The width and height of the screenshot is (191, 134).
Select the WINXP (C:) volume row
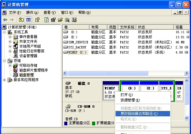pyautogui.click(x=126, y=52)
